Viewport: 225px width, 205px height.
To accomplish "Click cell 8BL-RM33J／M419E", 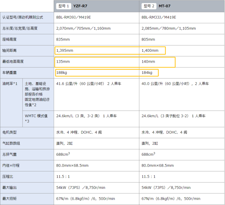I will [159, 17].
